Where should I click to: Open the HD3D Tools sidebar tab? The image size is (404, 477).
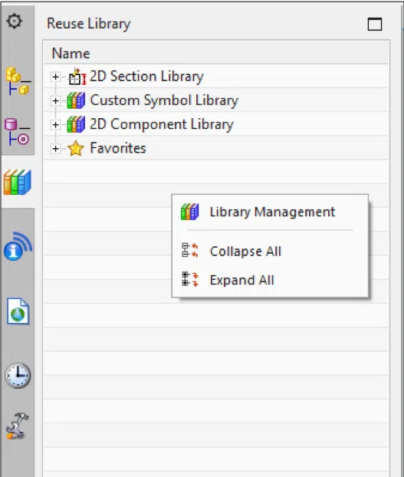point(18,246)
